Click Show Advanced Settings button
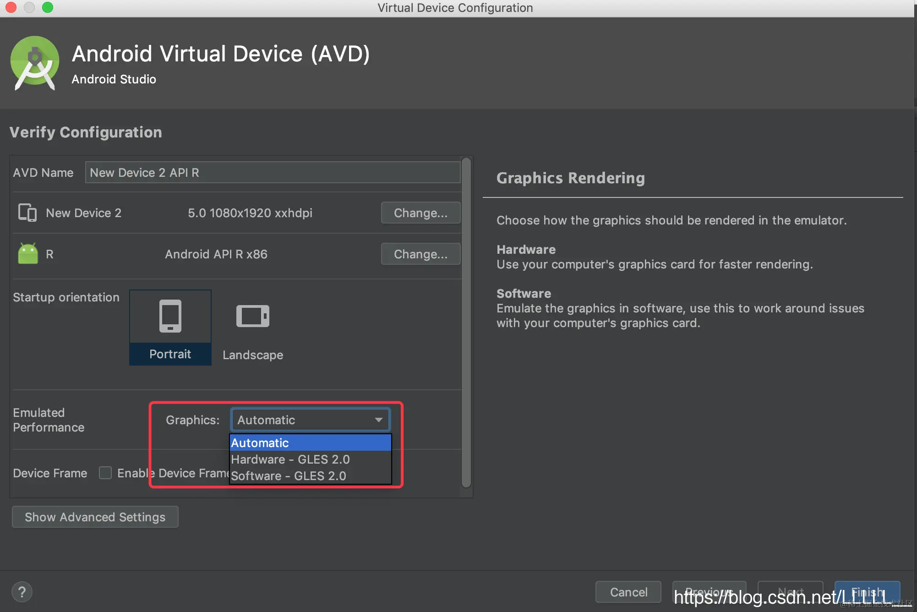This screenshot has height=612, width=917. tap(95, 517)
